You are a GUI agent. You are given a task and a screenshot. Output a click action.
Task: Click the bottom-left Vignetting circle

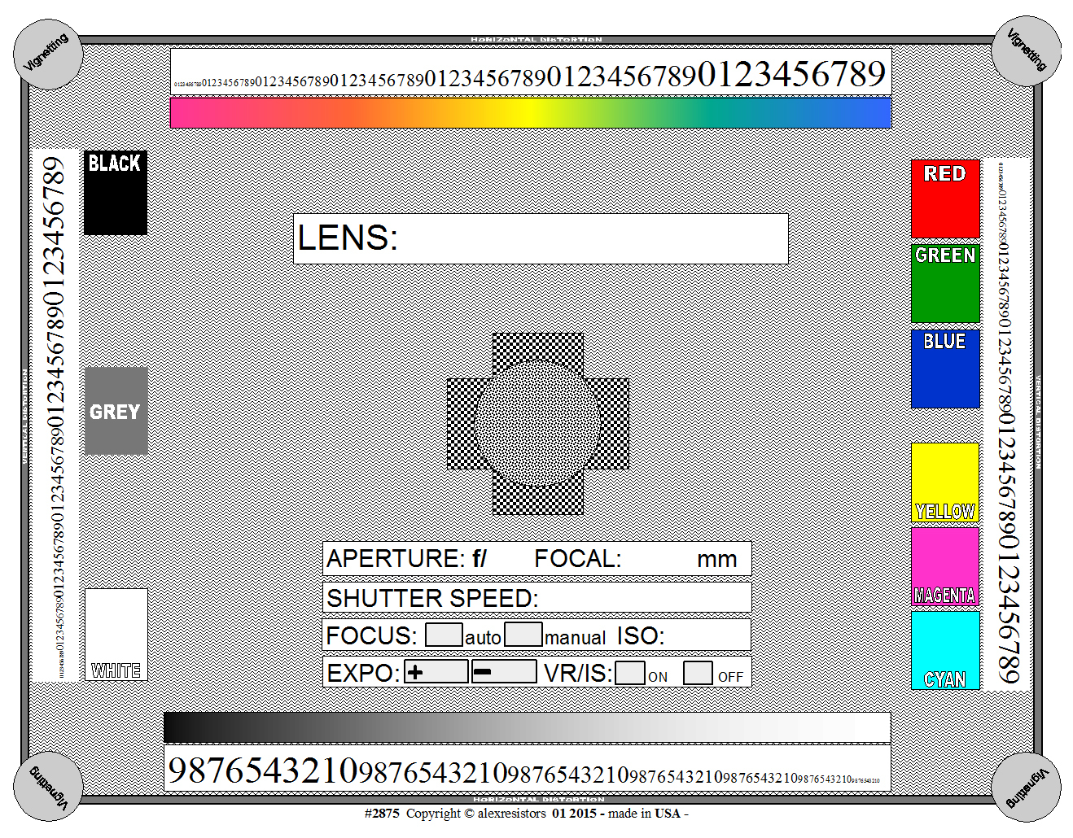(x=48, y=787)
